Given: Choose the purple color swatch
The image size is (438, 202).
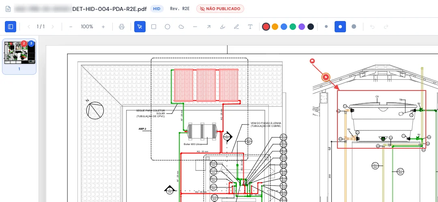Looking at the screenshot, I should tap(302, 27).
